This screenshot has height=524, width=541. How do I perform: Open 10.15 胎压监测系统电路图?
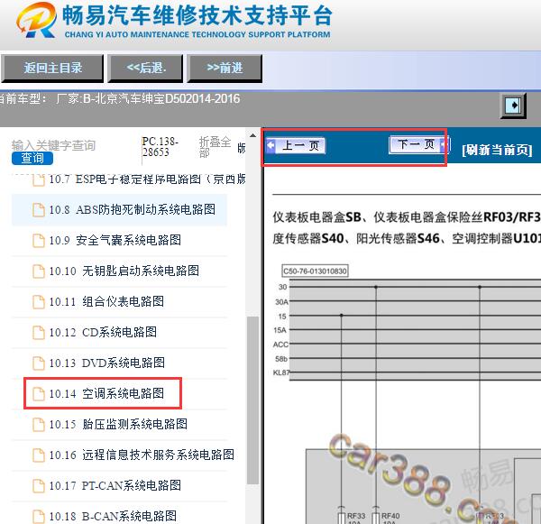click(x=118, y=424)
